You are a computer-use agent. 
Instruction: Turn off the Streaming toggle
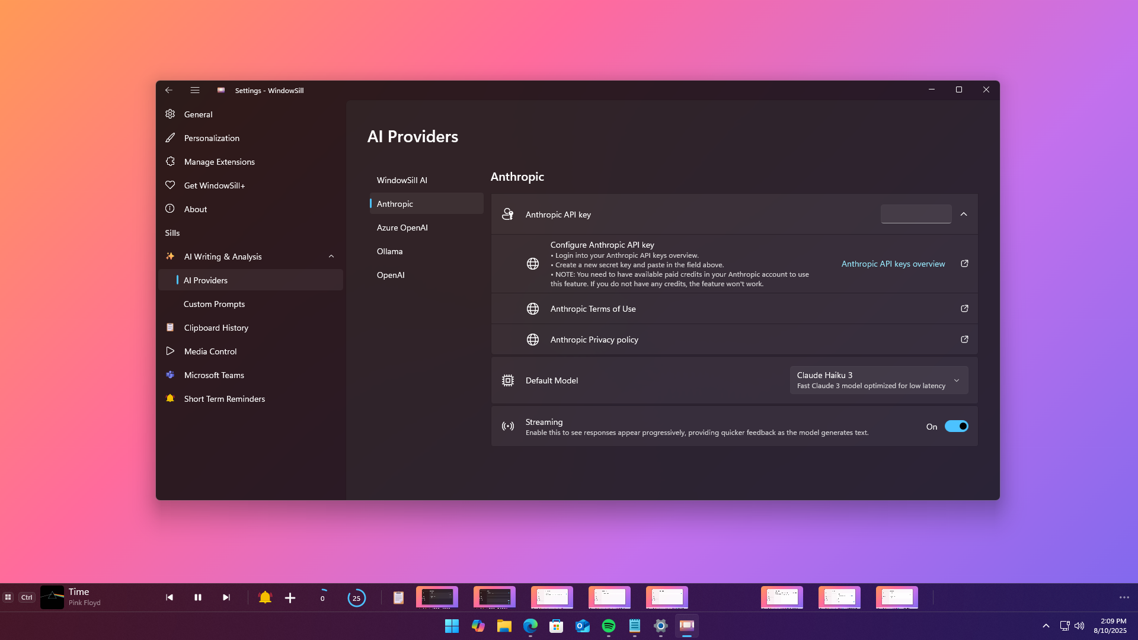click(956, 427)
